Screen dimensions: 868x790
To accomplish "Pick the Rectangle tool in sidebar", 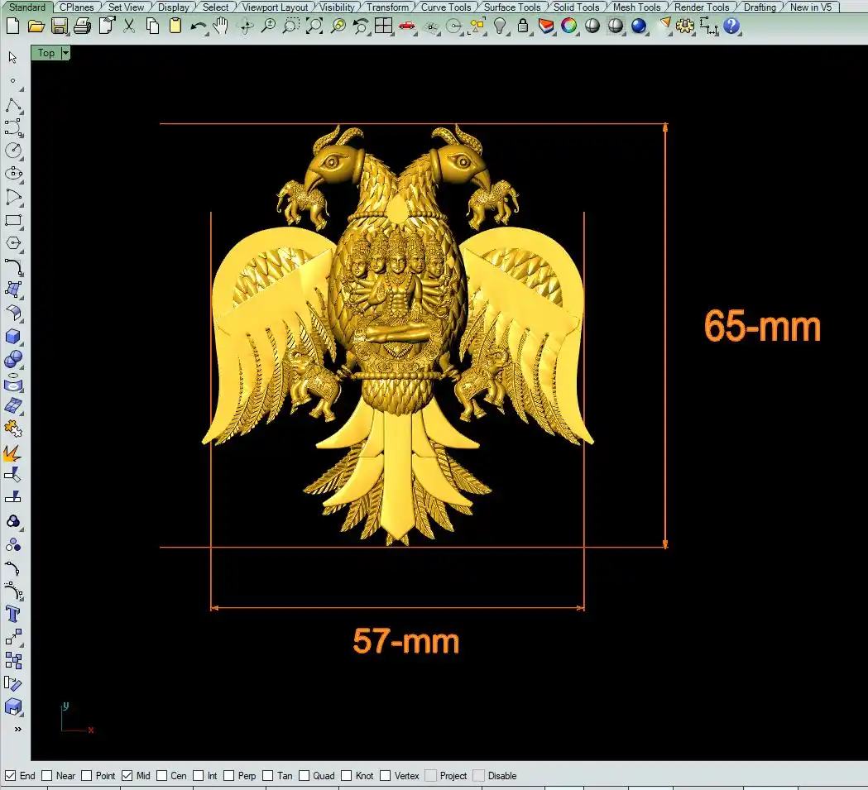I will 13,221.
